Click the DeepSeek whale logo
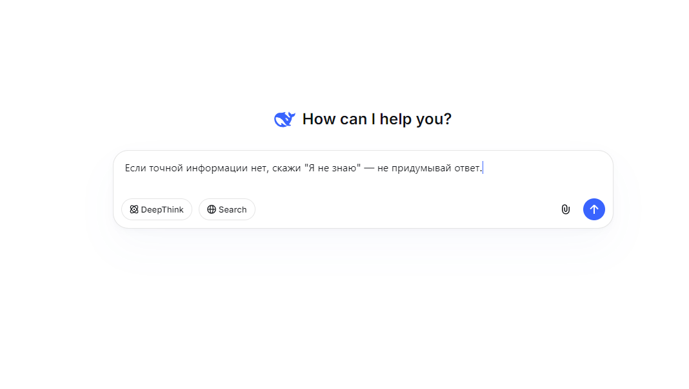 tap(285, 119)
